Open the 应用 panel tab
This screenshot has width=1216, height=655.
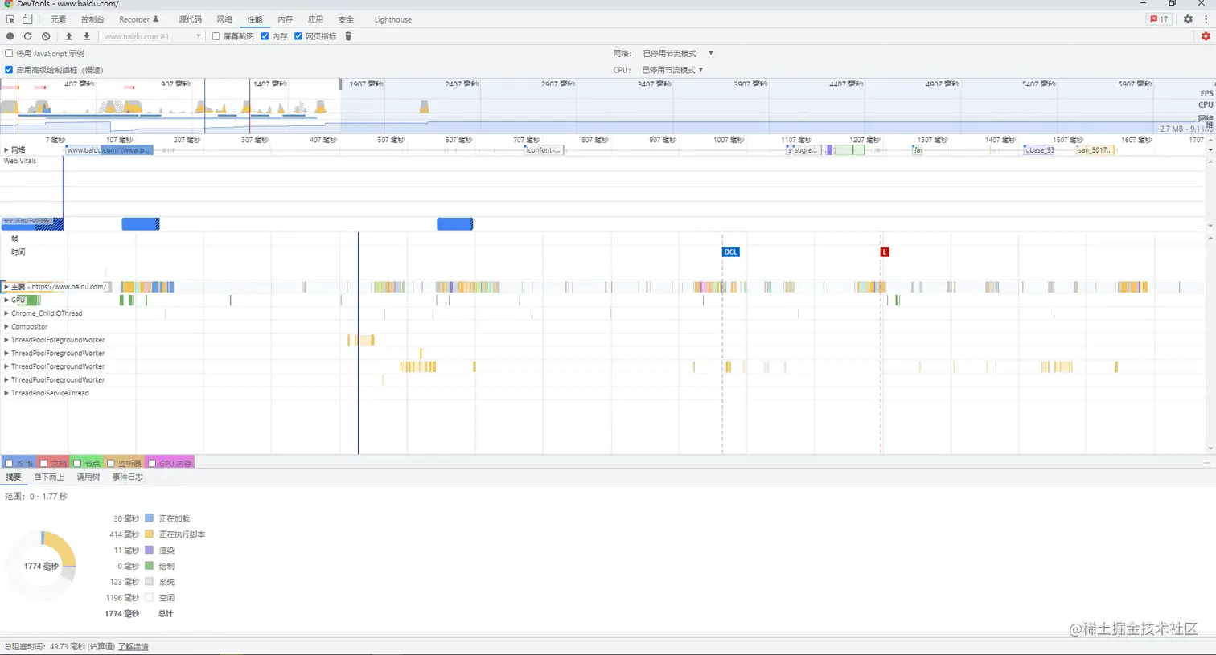(315, 19)
